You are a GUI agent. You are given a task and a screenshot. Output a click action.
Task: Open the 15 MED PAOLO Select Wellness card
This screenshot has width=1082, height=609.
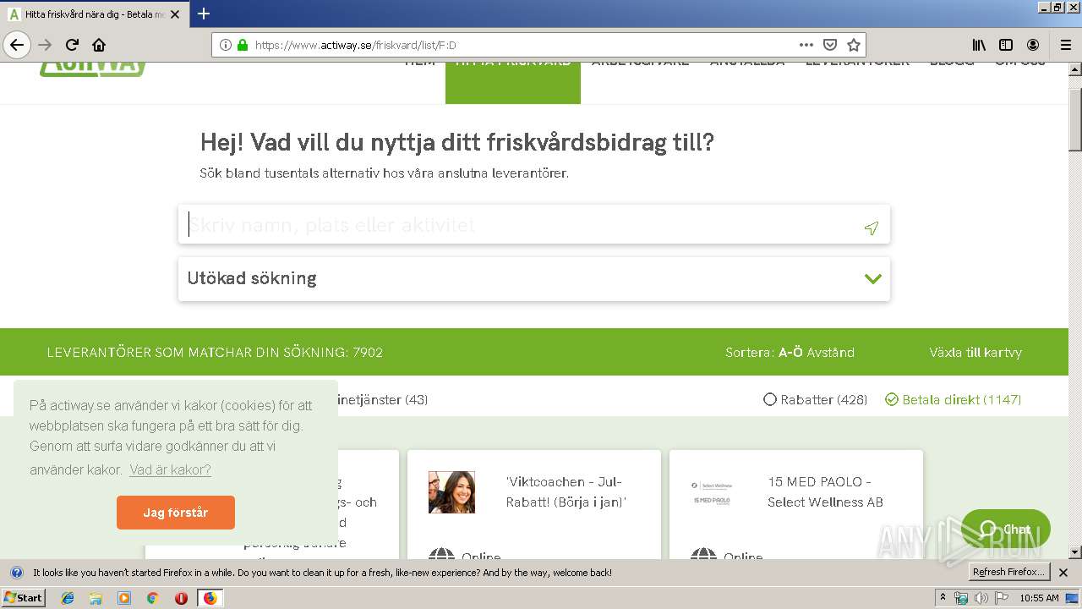click(x=825, y=491)
